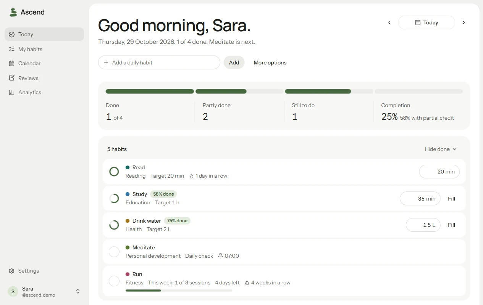Open Settings in the sidebar
This screenshot has height=305, width=483.
click(44, 271)
